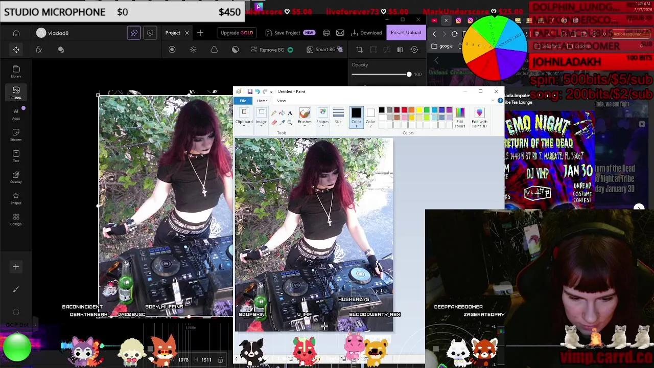
Task: Open the File menu in Paint
Action: [243, 101]
